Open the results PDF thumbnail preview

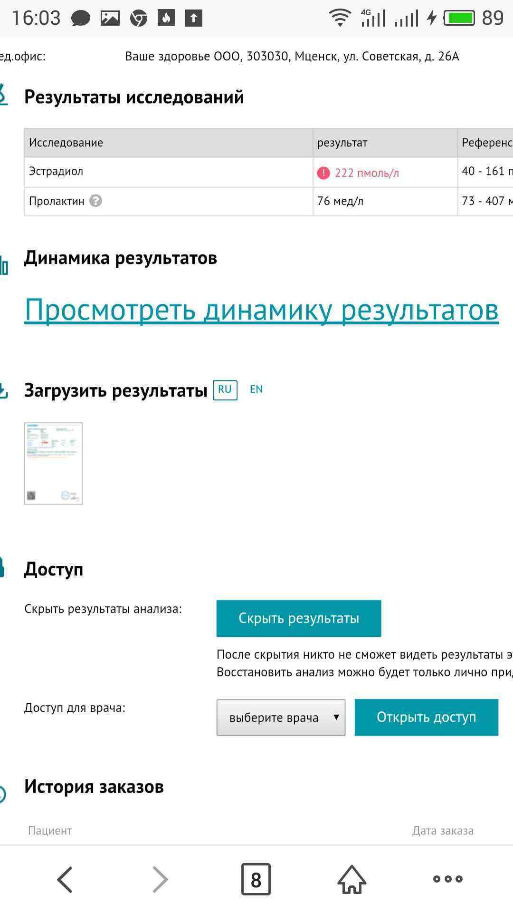(x=54, y=463)
